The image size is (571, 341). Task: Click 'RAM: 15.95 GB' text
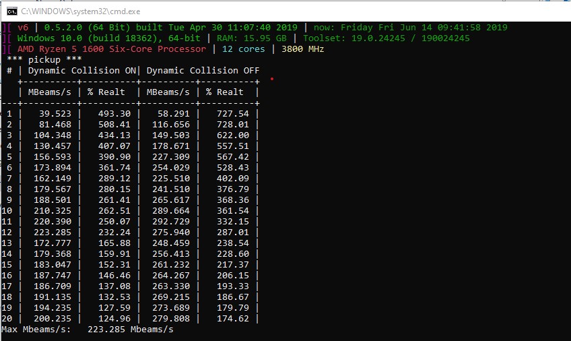(x=252, y=38)
